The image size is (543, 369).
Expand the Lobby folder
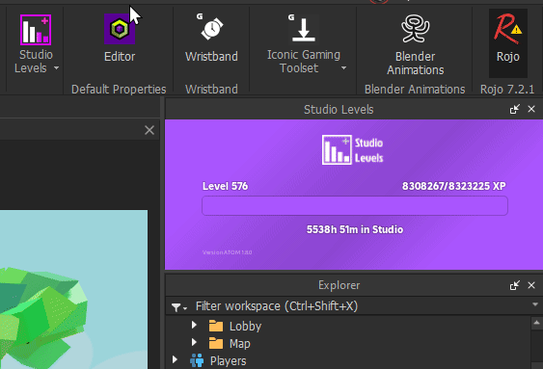tap(194, 325)
